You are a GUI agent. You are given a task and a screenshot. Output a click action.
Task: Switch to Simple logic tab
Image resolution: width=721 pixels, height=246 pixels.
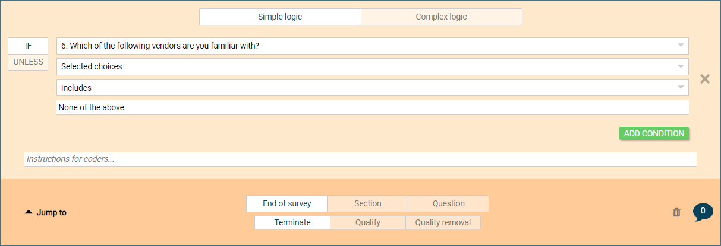point(280,17)
